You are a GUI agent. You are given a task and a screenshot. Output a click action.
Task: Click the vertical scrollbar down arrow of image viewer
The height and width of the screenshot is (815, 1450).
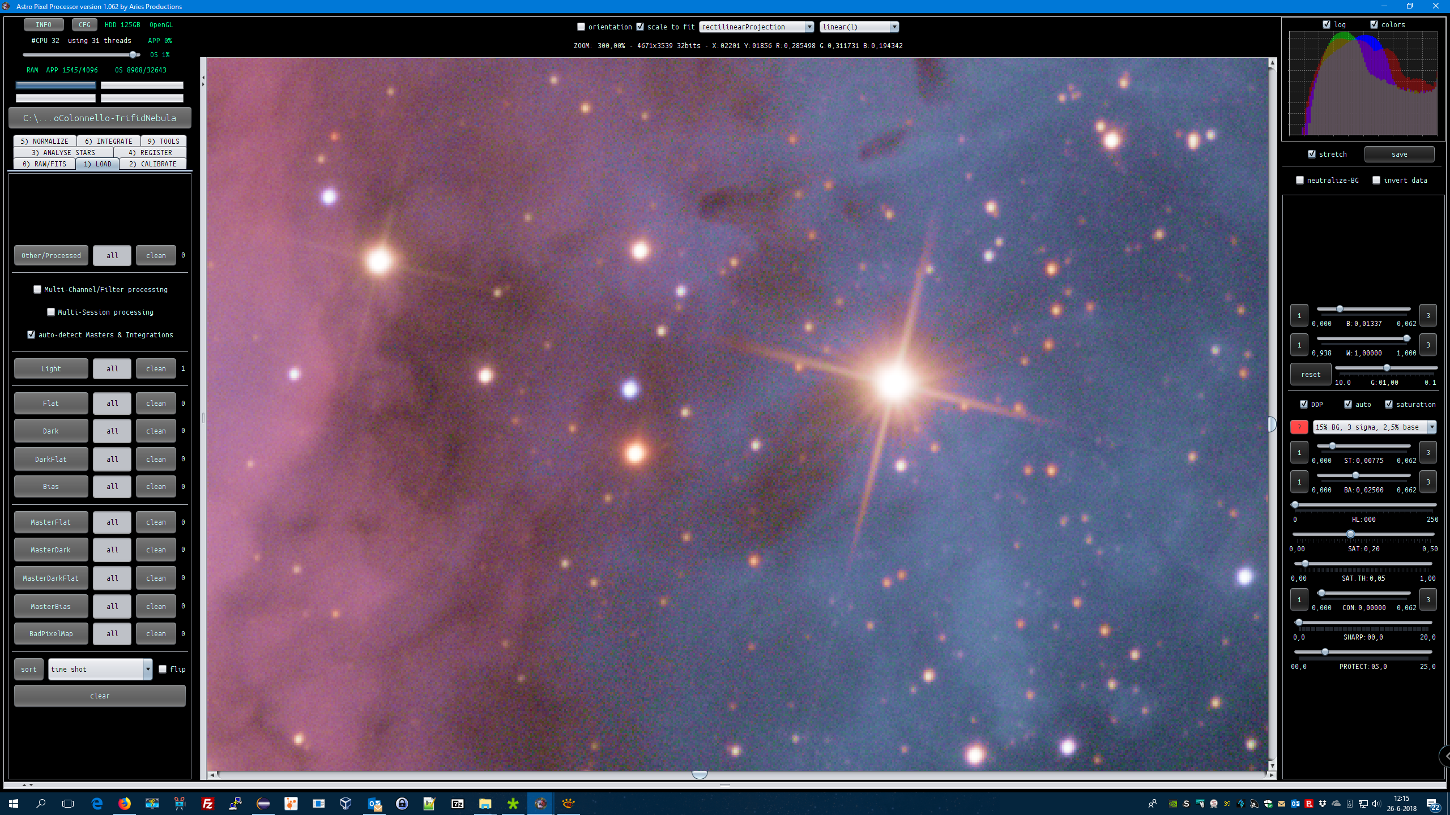[x=1272, y=766]
